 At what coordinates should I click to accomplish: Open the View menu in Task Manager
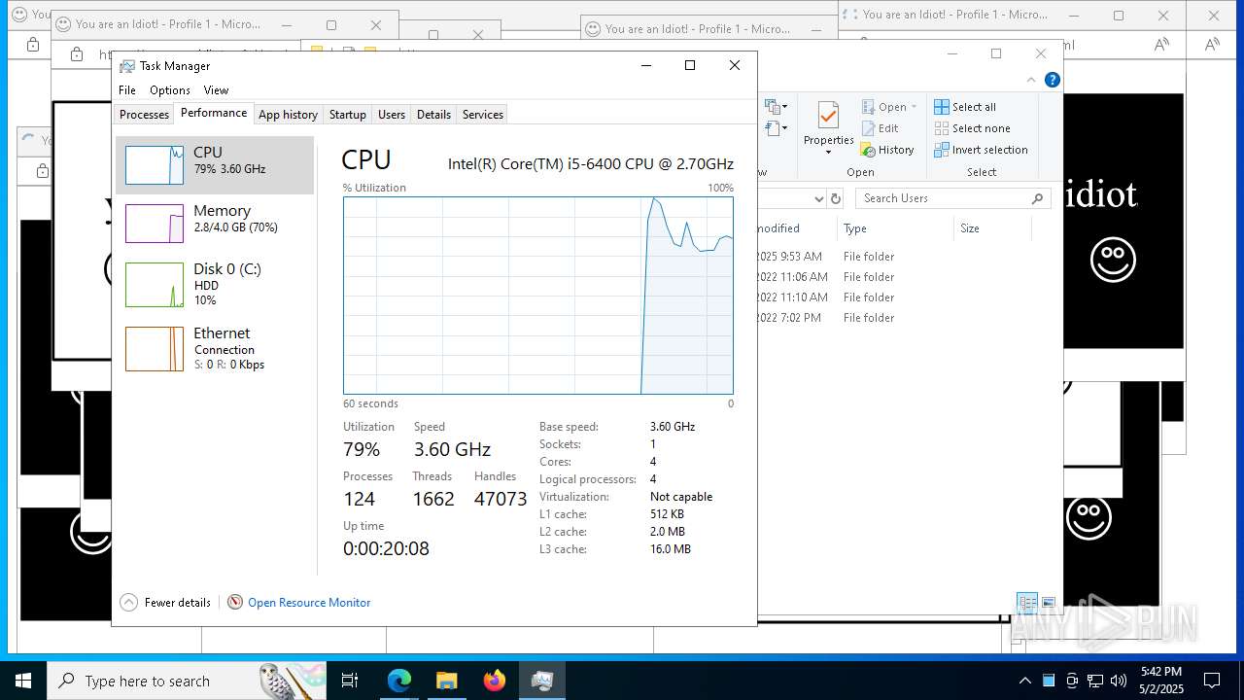216,90
